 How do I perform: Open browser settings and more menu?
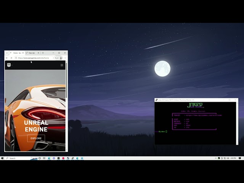coord(65,58)
